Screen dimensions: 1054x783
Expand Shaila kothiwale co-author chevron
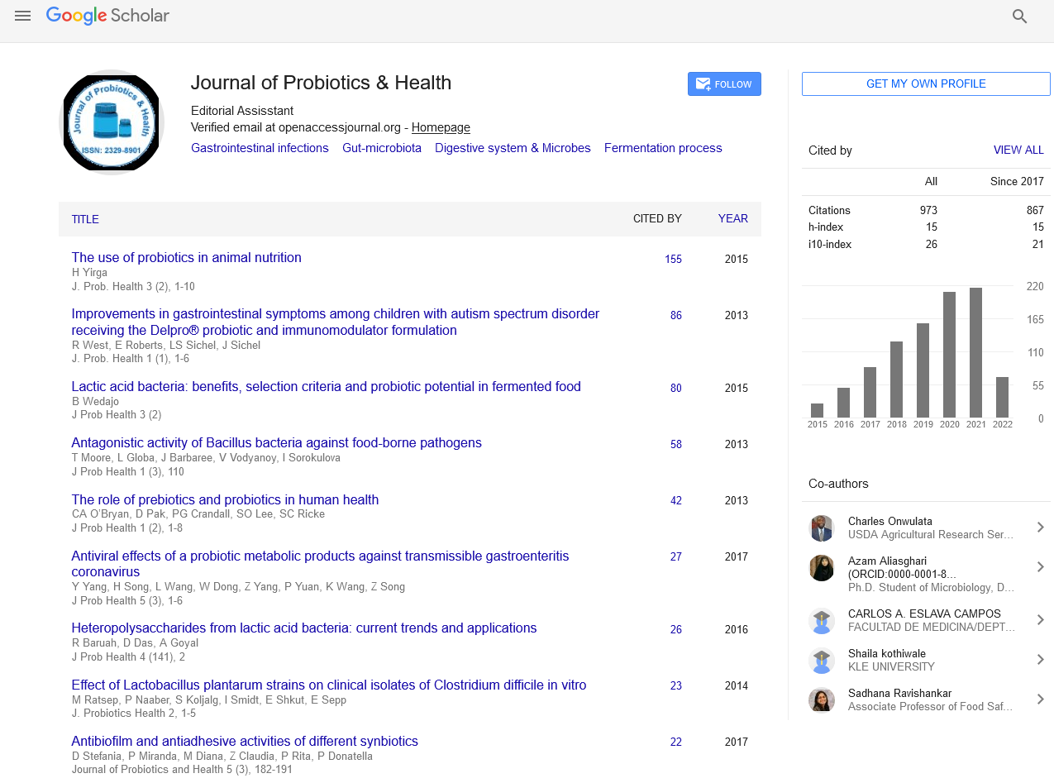tap(1040, 660)
